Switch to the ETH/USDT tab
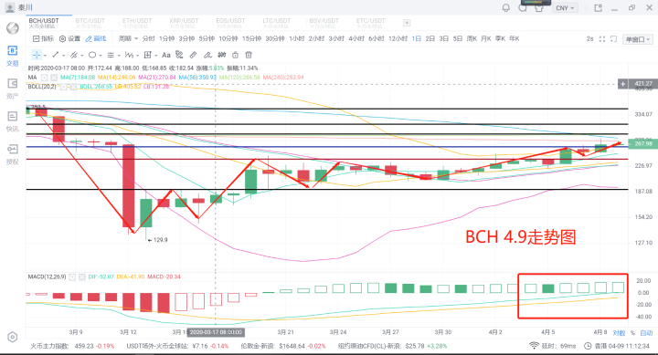This screenshot has height=355, width=658. point(137,23)
